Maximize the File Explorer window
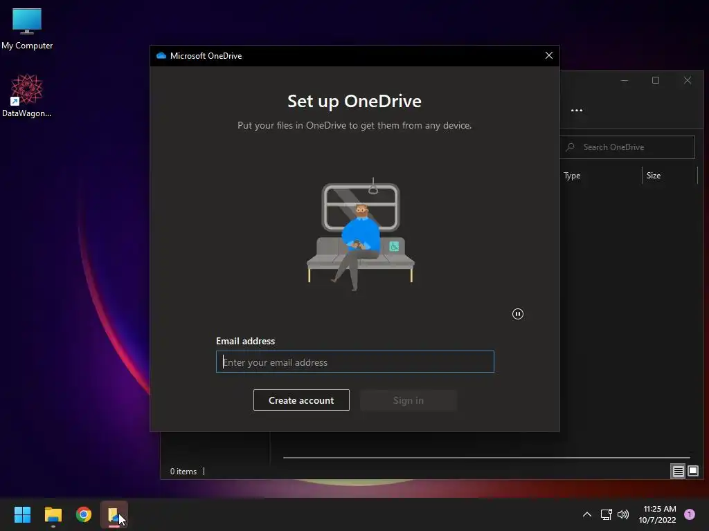 coord(656,80)
